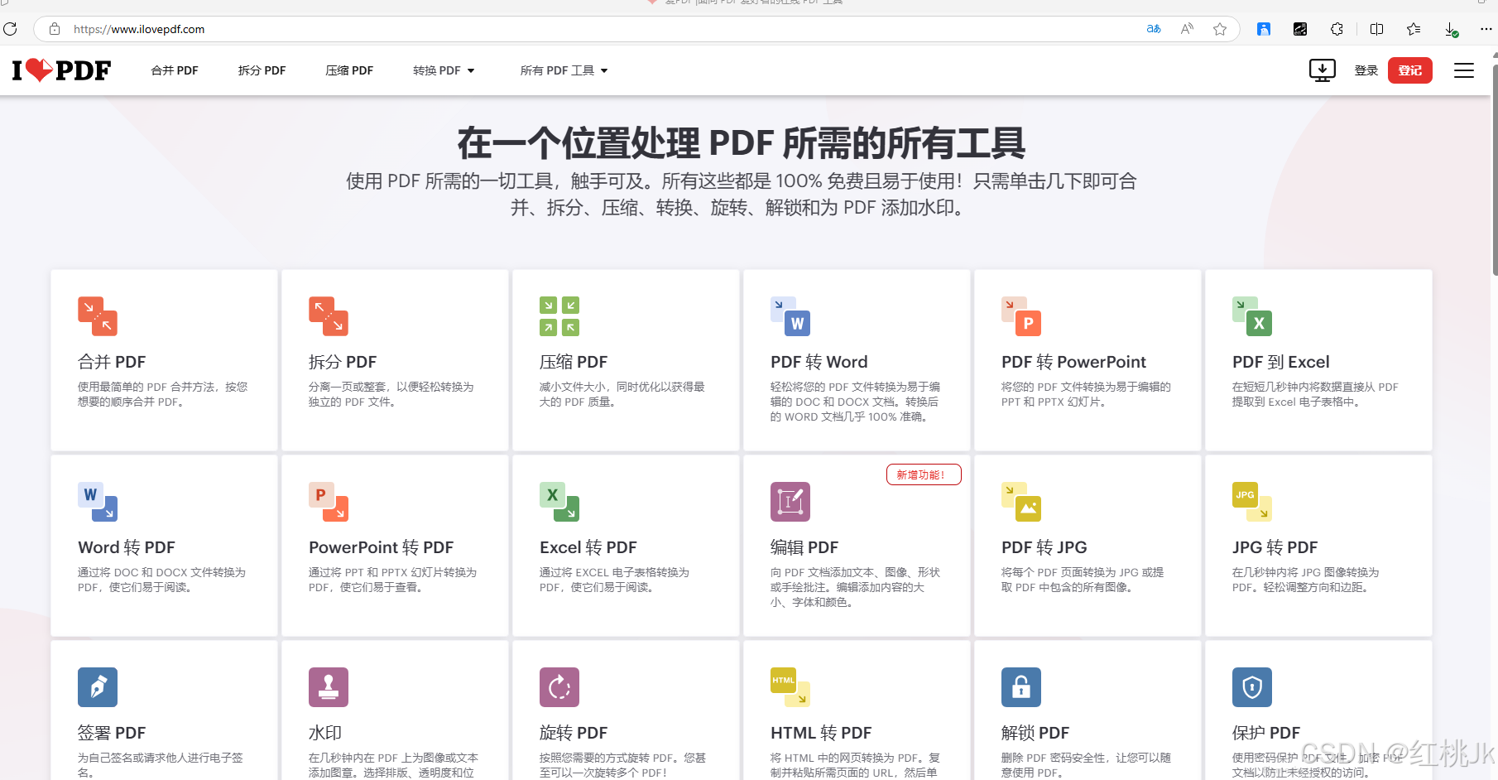Click the PDF 转 PowerPoint tool icon

pos(1021,316)
